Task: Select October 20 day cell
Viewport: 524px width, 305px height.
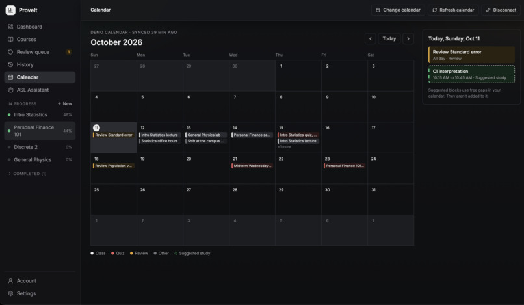Action: [206, 168]
